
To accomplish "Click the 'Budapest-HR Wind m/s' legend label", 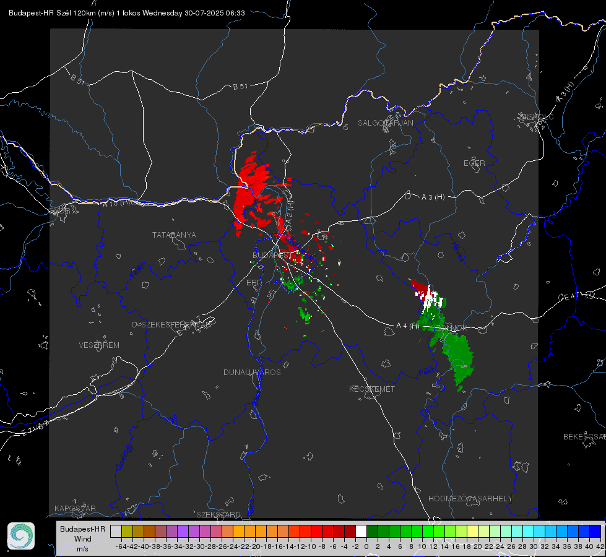I will click(x=83, y=538).
